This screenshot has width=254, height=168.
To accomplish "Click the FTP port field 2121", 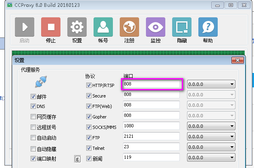I will [151, 136].
